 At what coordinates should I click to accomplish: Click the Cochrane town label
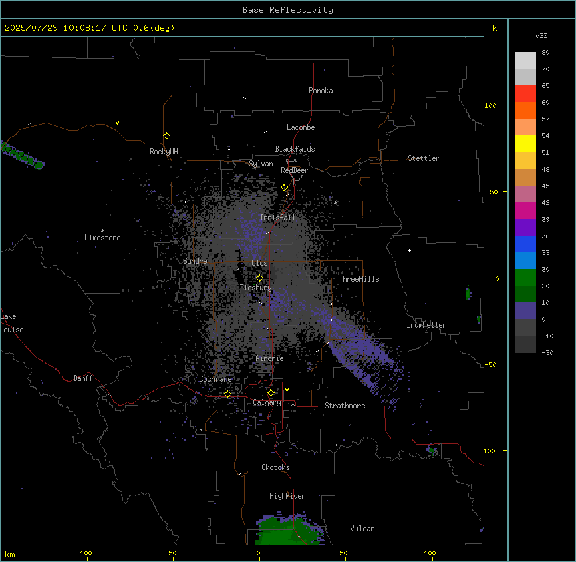[215, 379]
